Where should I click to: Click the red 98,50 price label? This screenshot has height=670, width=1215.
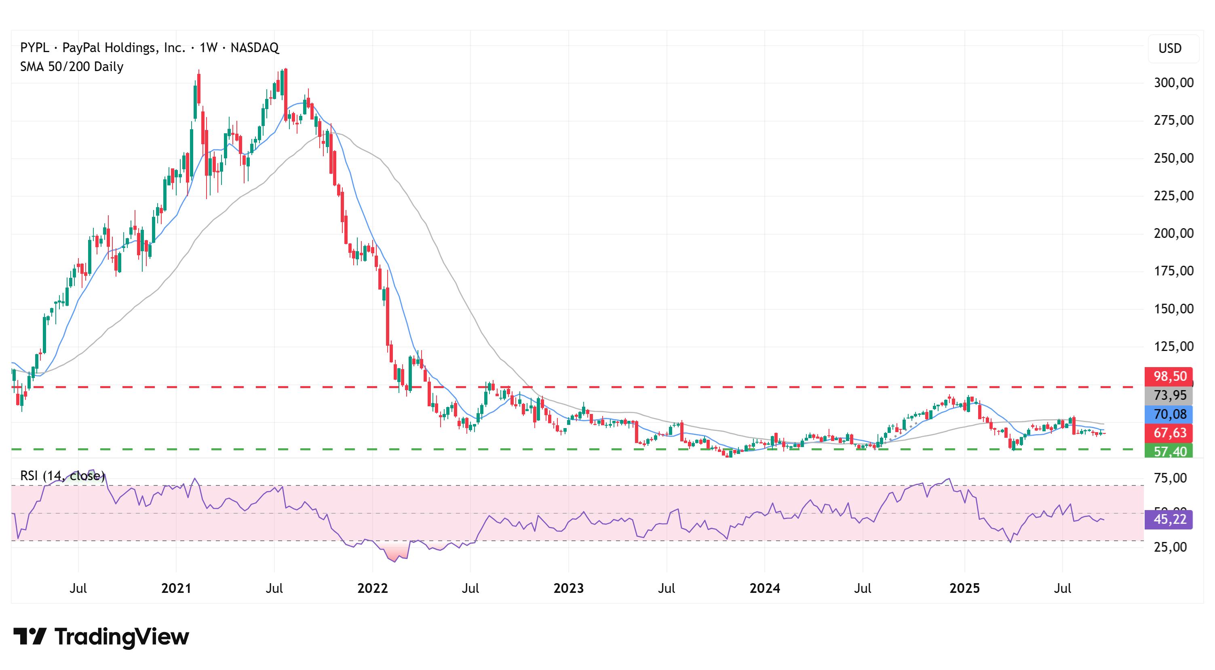click(1168, 376)
